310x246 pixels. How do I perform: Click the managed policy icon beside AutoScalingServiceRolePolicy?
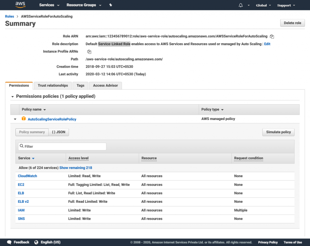point(24,119)
